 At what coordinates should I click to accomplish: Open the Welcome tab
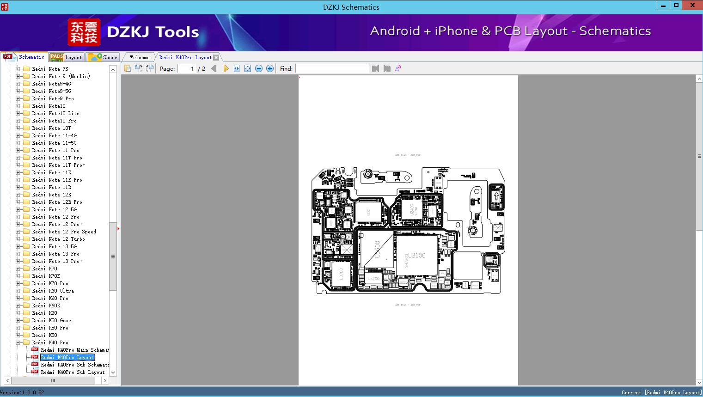[140, 57]
